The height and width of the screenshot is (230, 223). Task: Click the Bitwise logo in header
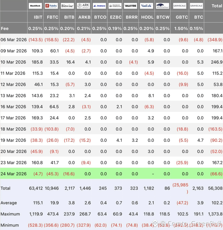coord(67,6)
